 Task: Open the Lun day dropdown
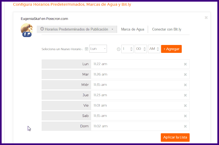pyautogui.click(x=98, y=49)
